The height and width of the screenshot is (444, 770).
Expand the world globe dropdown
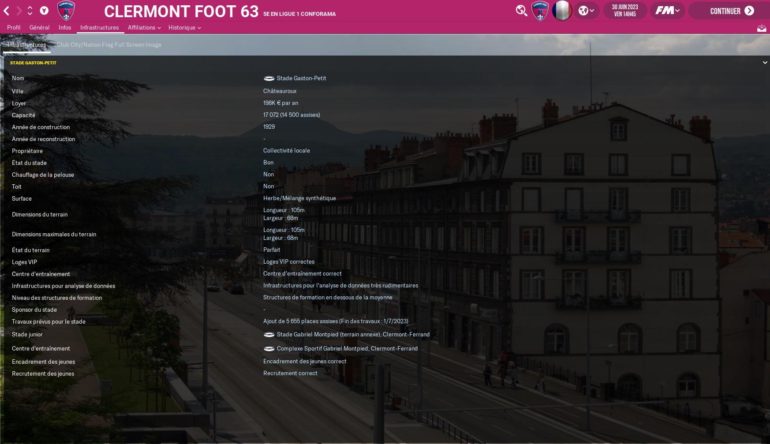[586, 11]
